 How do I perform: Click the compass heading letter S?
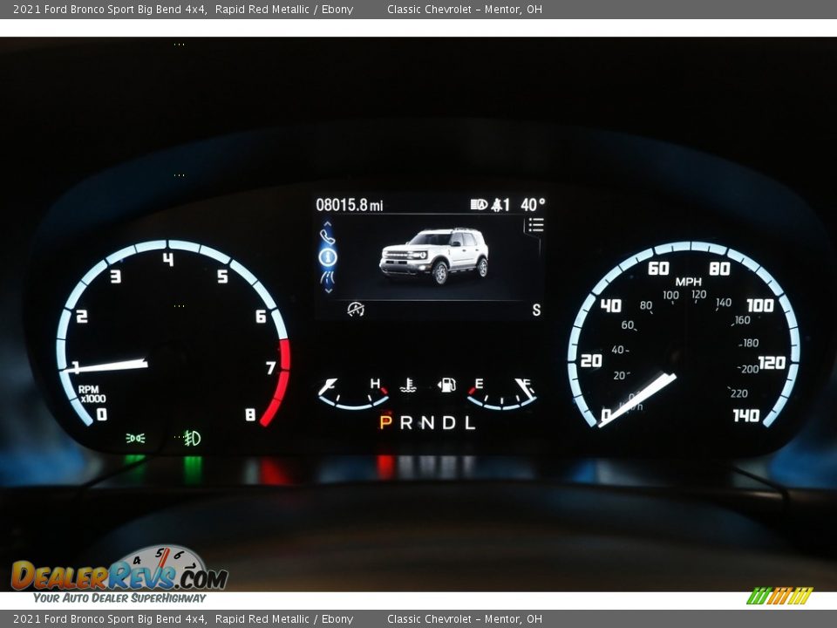click(536, 310)
